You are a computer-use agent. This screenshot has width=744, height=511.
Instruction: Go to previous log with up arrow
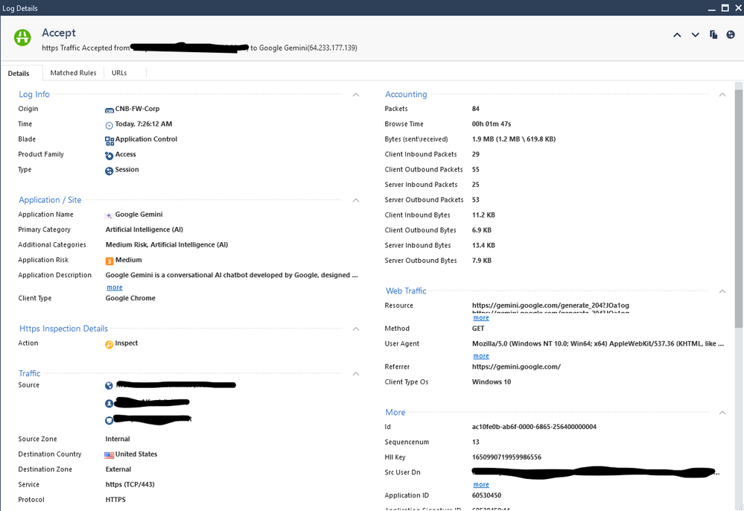tap(677, 34)
